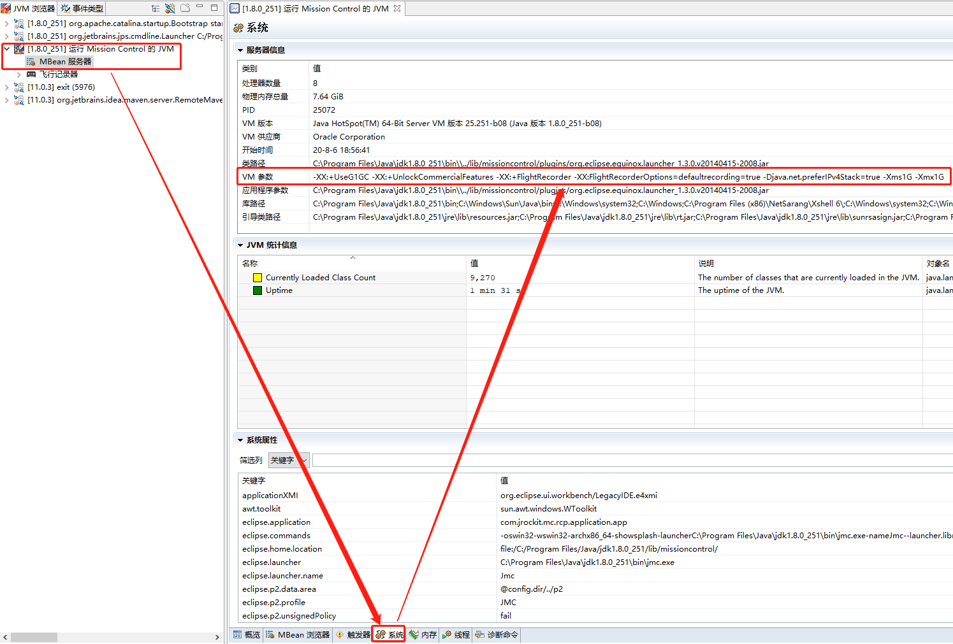Toggle sort order on the 名称 column header

click(x=249, y=263)
